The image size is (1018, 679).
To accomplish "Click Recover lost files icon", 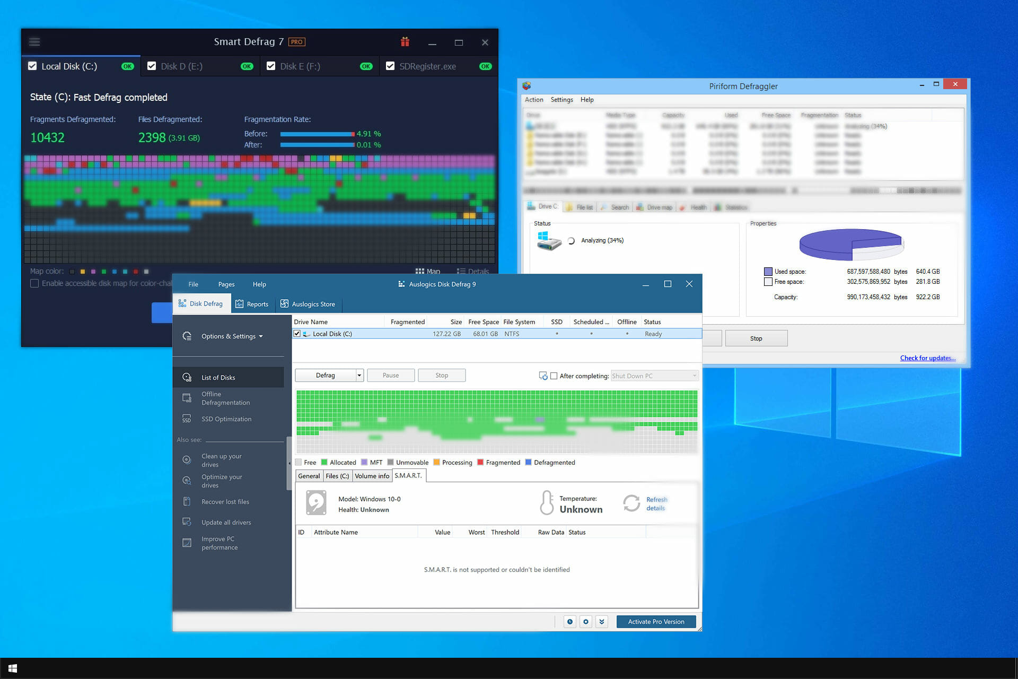I will [187, 501].
